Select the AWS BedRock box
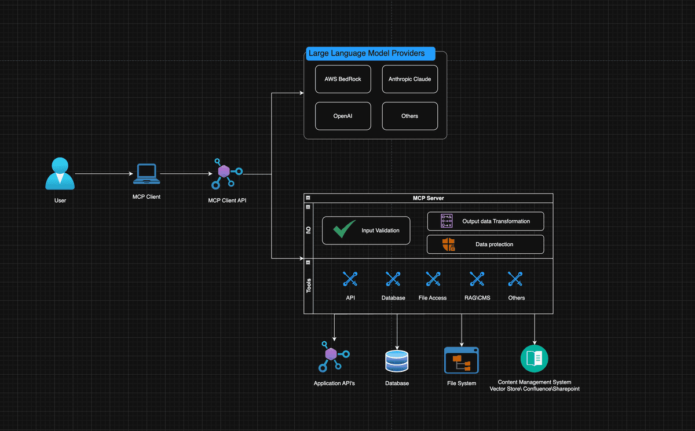695x431 pixels. tap(343, 79)
